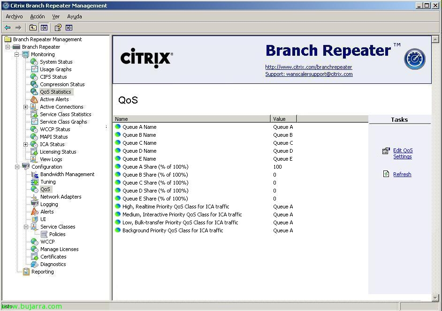
Task: Toggle the console tree toolbar icon
Action: click(44, 28)
